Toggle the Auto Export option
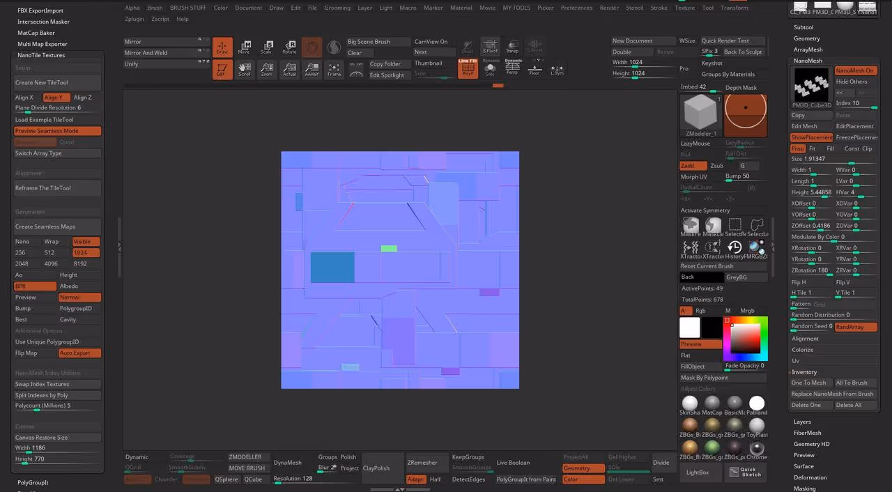The height and width of the screenshot is (492, 892). tap(80, 353)
